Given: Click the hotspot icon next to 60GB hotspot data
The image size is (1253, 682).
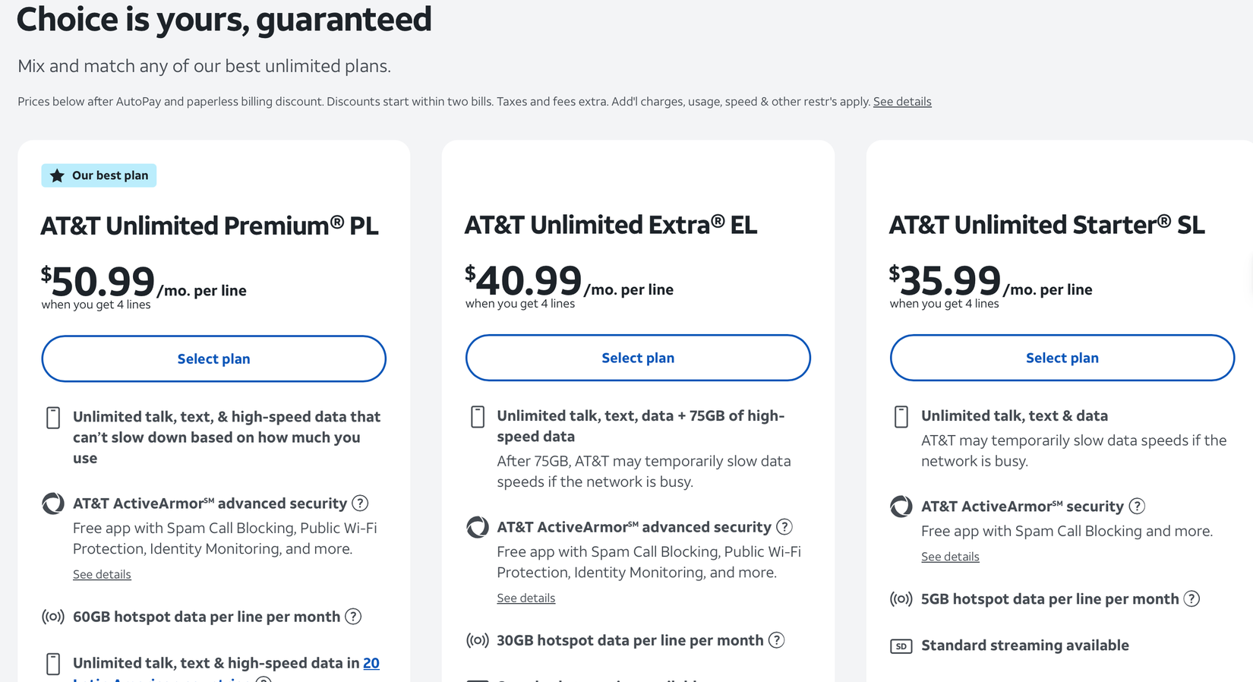Looking at the screenshot, I should click(52, 617).
